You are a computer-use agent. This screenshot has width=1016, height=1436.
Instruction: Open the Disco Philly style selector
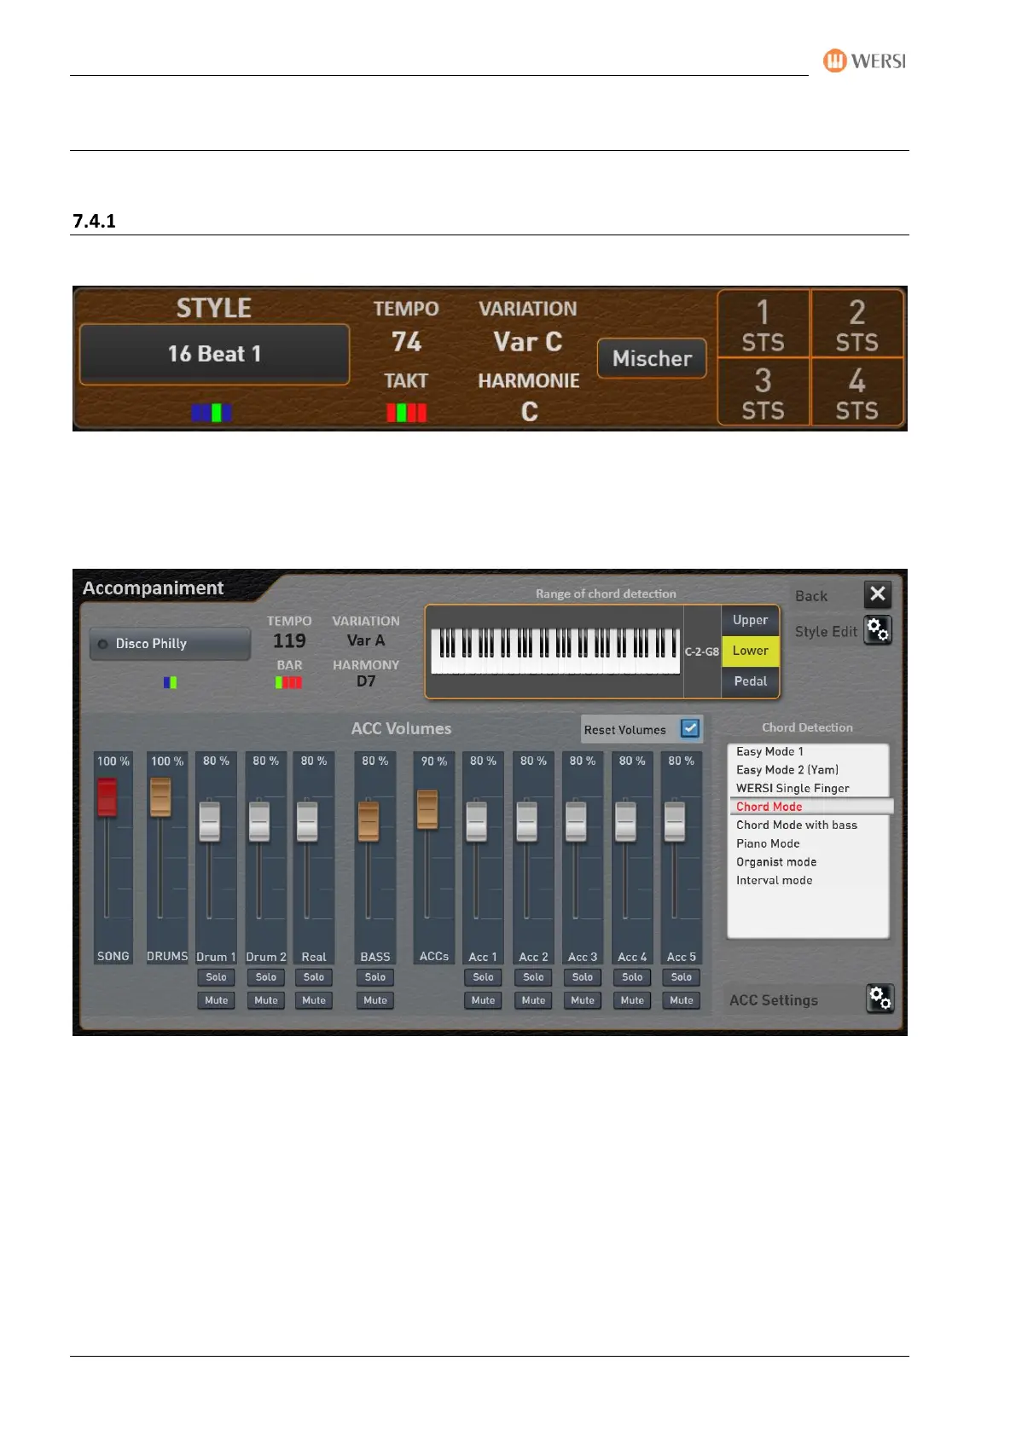[x=170, y=644]
